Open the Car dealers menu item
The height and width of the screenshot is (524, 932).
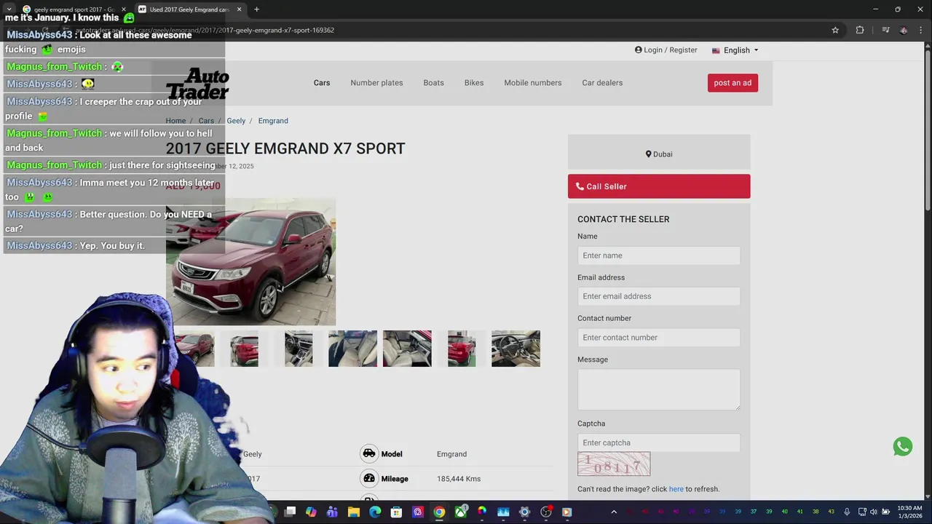tap(602, 83)
